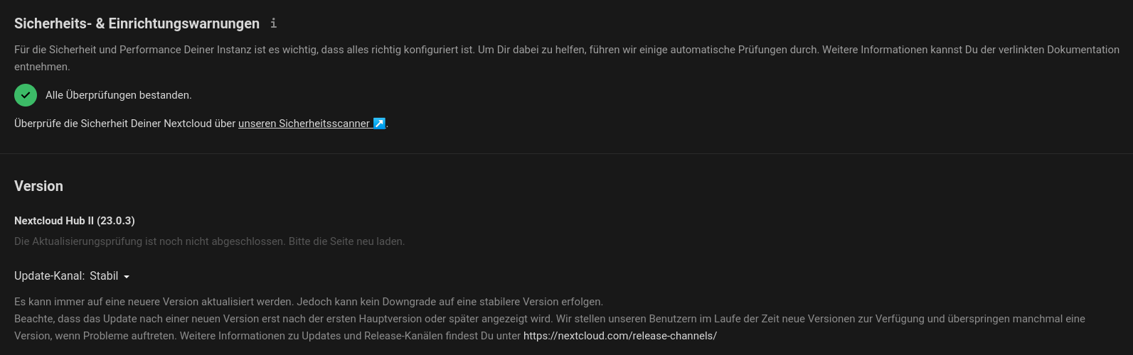
Task: Click the "Sicherheits- & Einrichtungswarnungen" heading
Action: pyautogui.click(x=137, y=23)
